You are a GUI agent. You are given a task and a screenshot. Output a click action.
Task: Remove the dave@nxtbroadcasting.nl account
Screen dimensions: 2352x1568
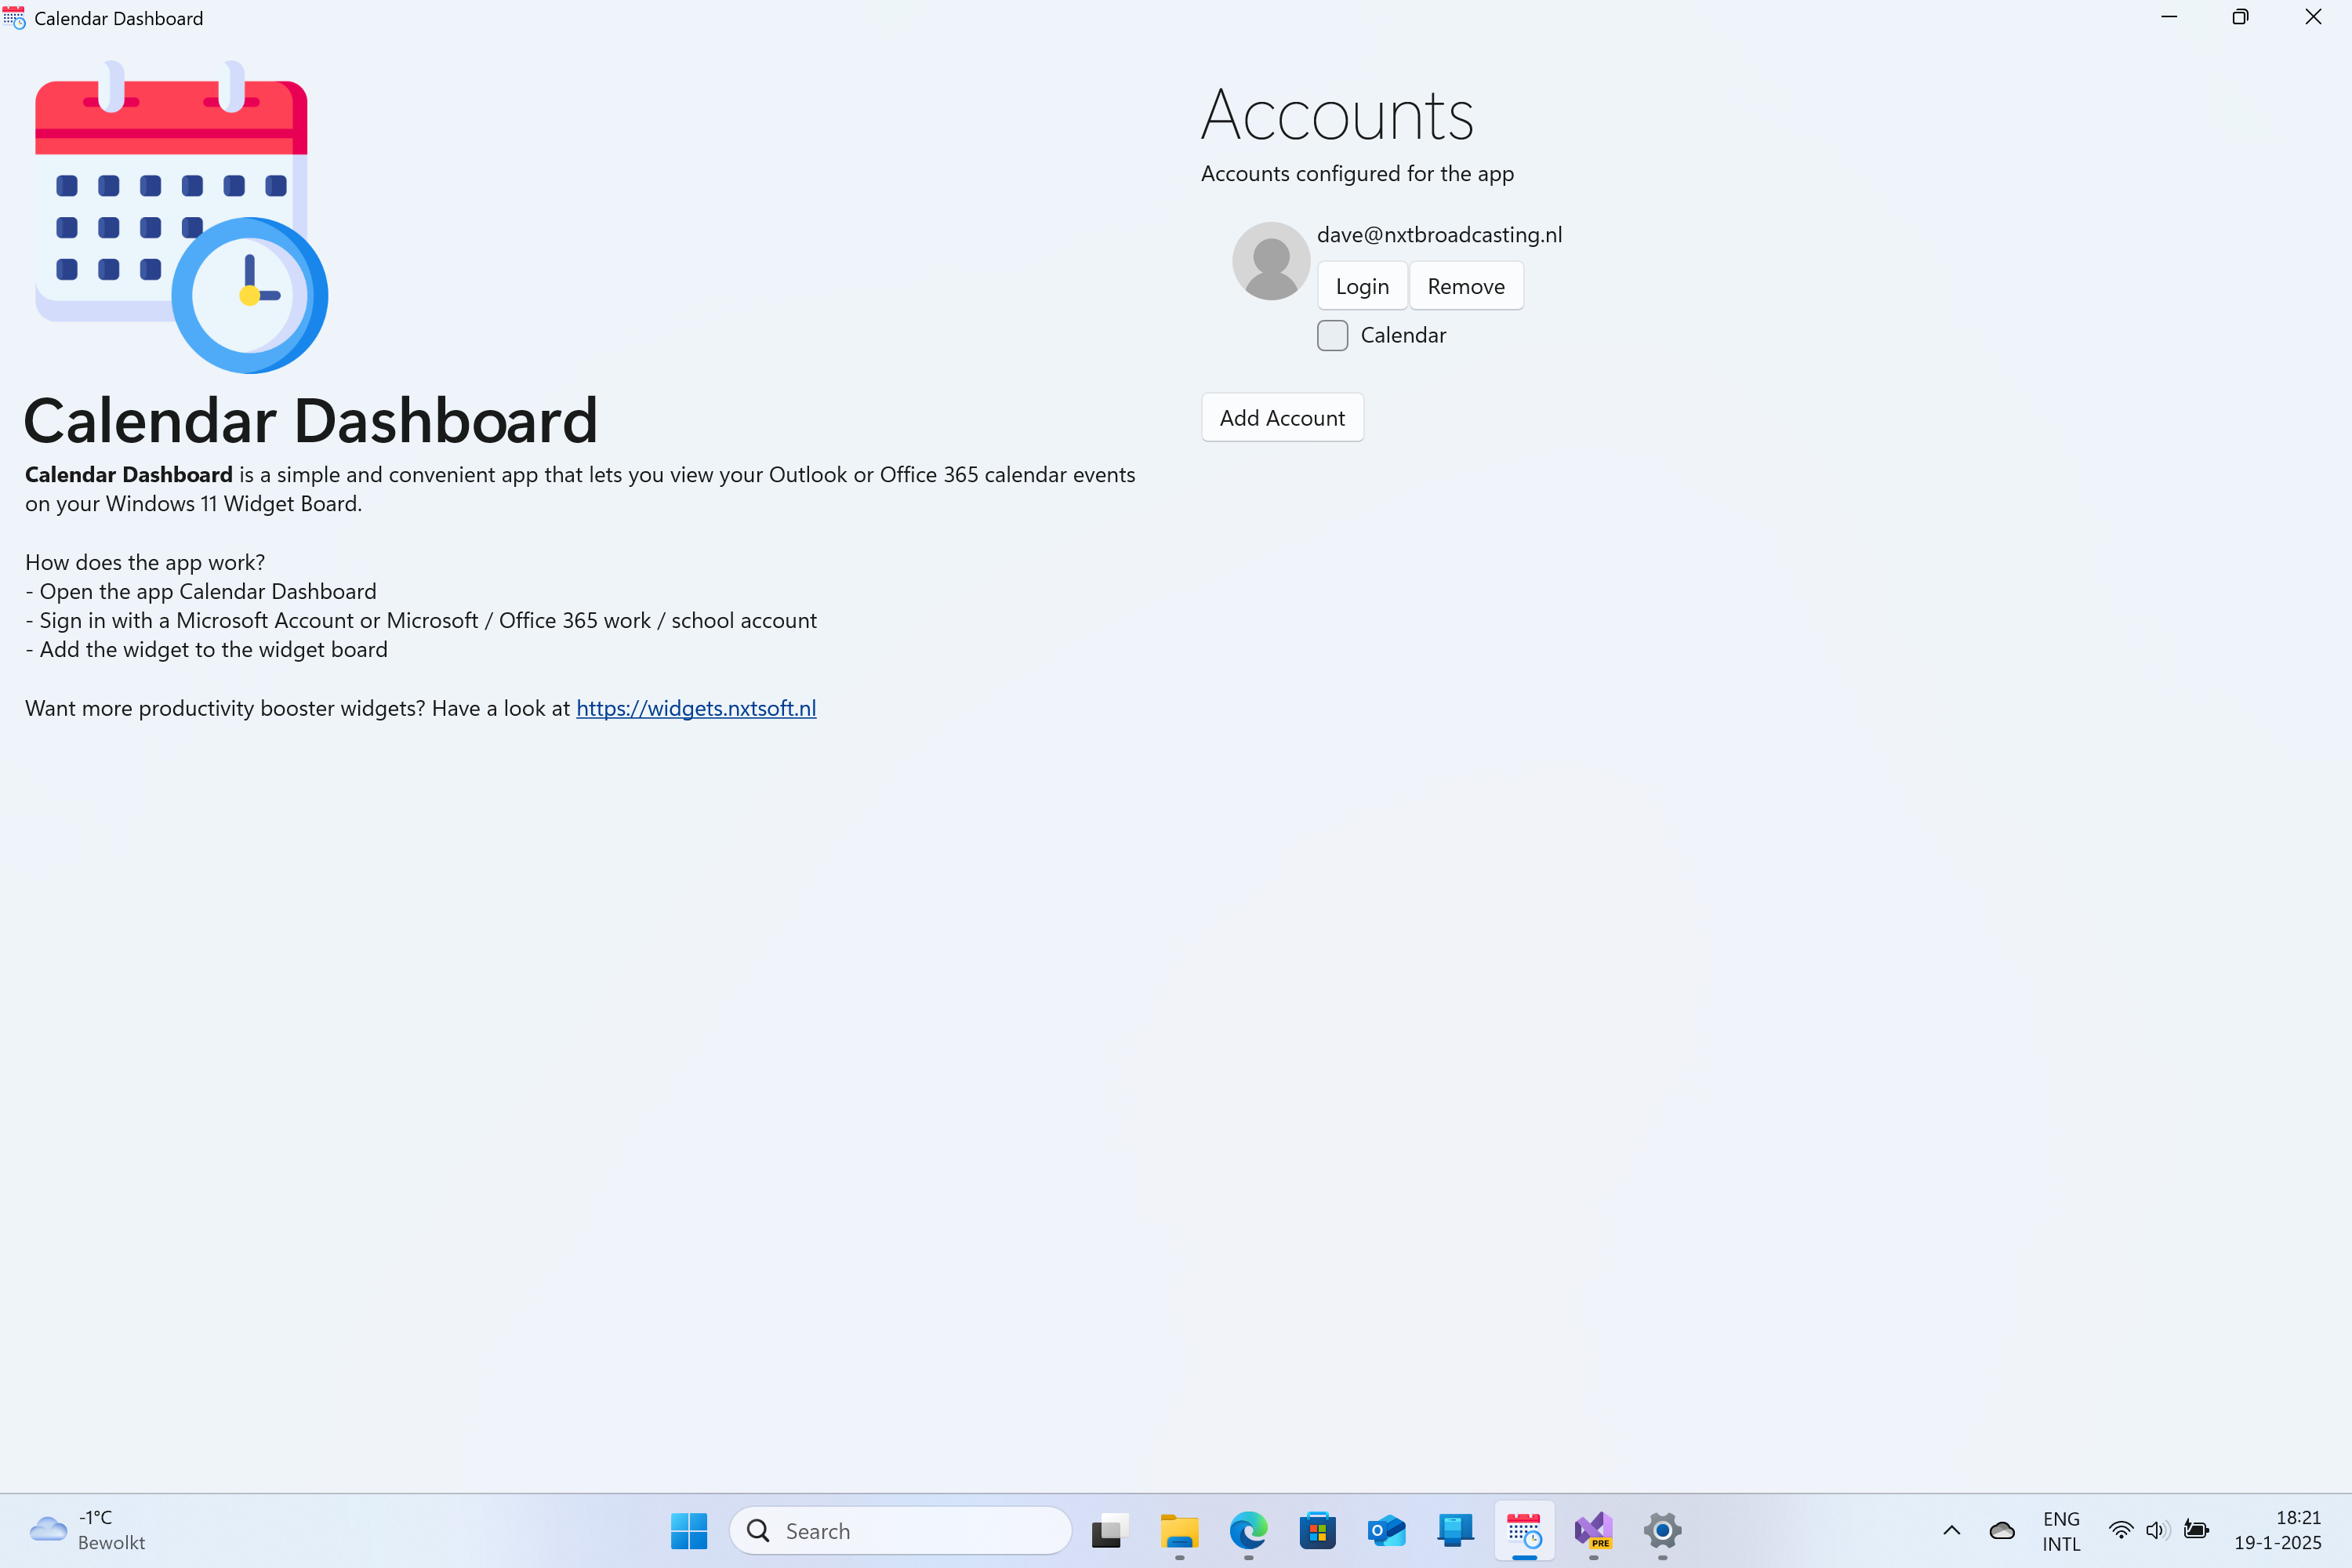tap(1466, 286)
